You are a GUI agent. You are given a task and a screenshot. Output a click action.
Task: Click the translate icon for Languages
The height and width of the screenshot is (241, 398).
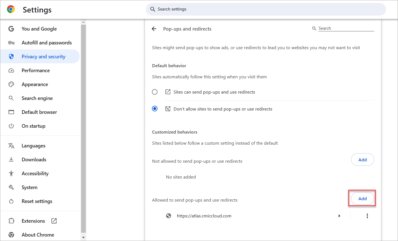tap(11, 146)
